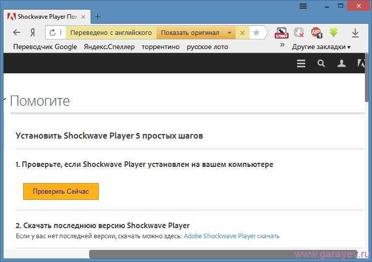This screenshot has width=372, height=262.
Task: Open the Adobe site hamburger menu
Action: (301, 63)
